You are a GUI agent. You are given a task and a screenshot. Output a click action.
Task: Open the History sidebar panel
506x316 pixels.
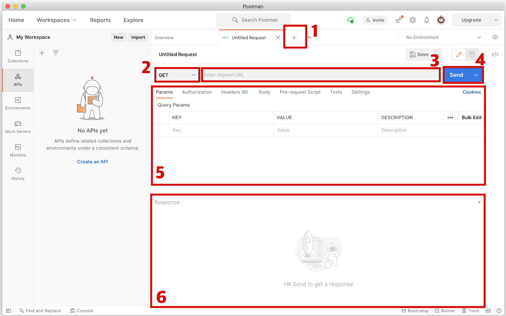pyautogui.click(x=18, y=174)
